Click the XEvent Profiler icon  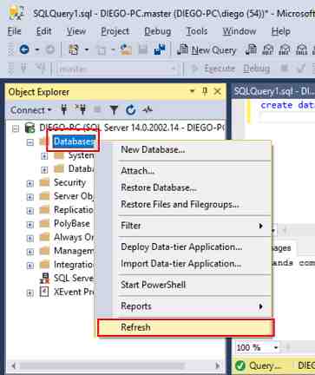[x=44, y=292]
